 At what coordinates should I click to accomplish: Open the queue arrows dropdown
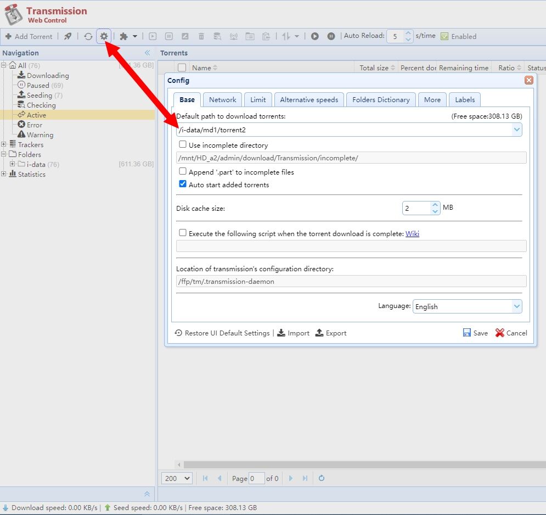[297, 36]
